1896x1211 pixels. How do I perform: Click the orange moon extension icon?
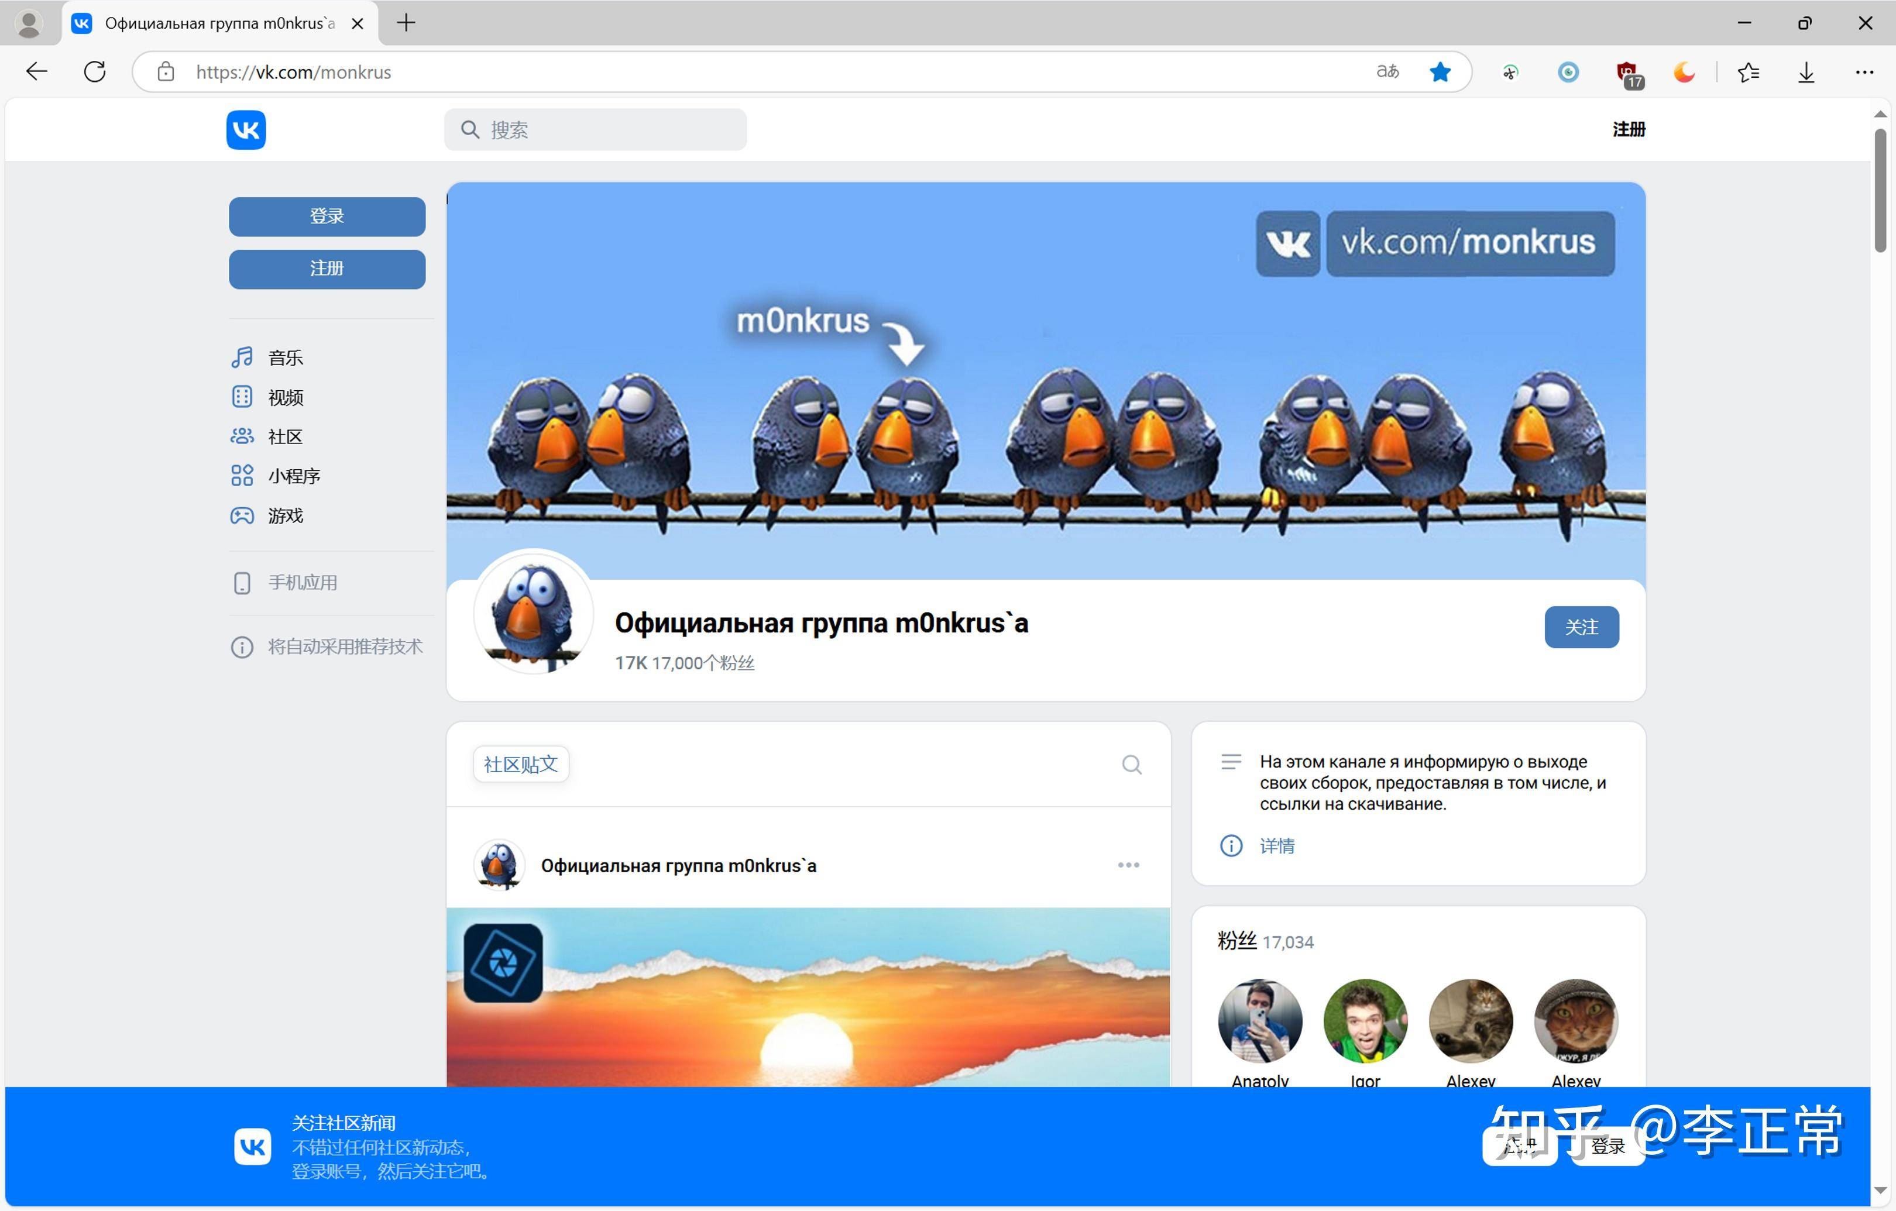(x=1684, y=73)
